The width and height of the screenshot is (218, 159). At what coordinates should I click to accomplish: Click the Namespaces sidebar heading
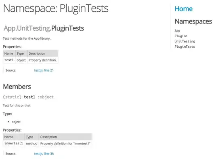193,21
